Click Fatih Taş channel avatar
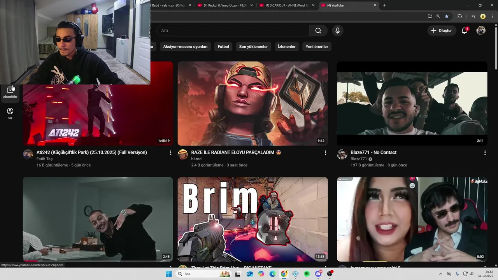 28,154
